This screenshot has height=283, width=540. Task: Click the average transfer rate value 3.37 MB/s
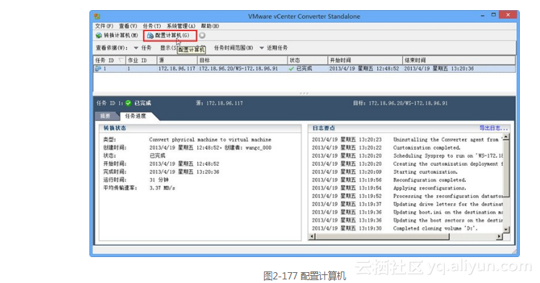tap(162, 188)
